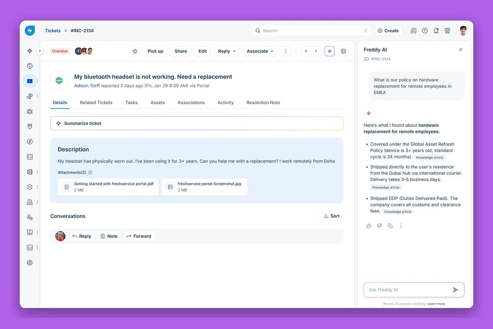Open freshservice portal Screenshot.jpg attachment
493x329 pixels.
[x=205, y=187]
